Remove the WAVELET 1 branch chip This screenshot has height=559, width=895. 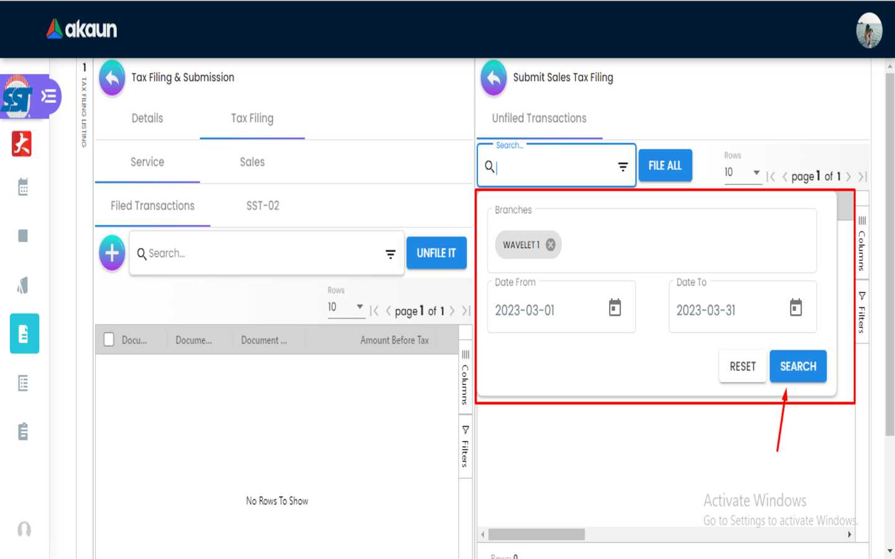(551, 245)
